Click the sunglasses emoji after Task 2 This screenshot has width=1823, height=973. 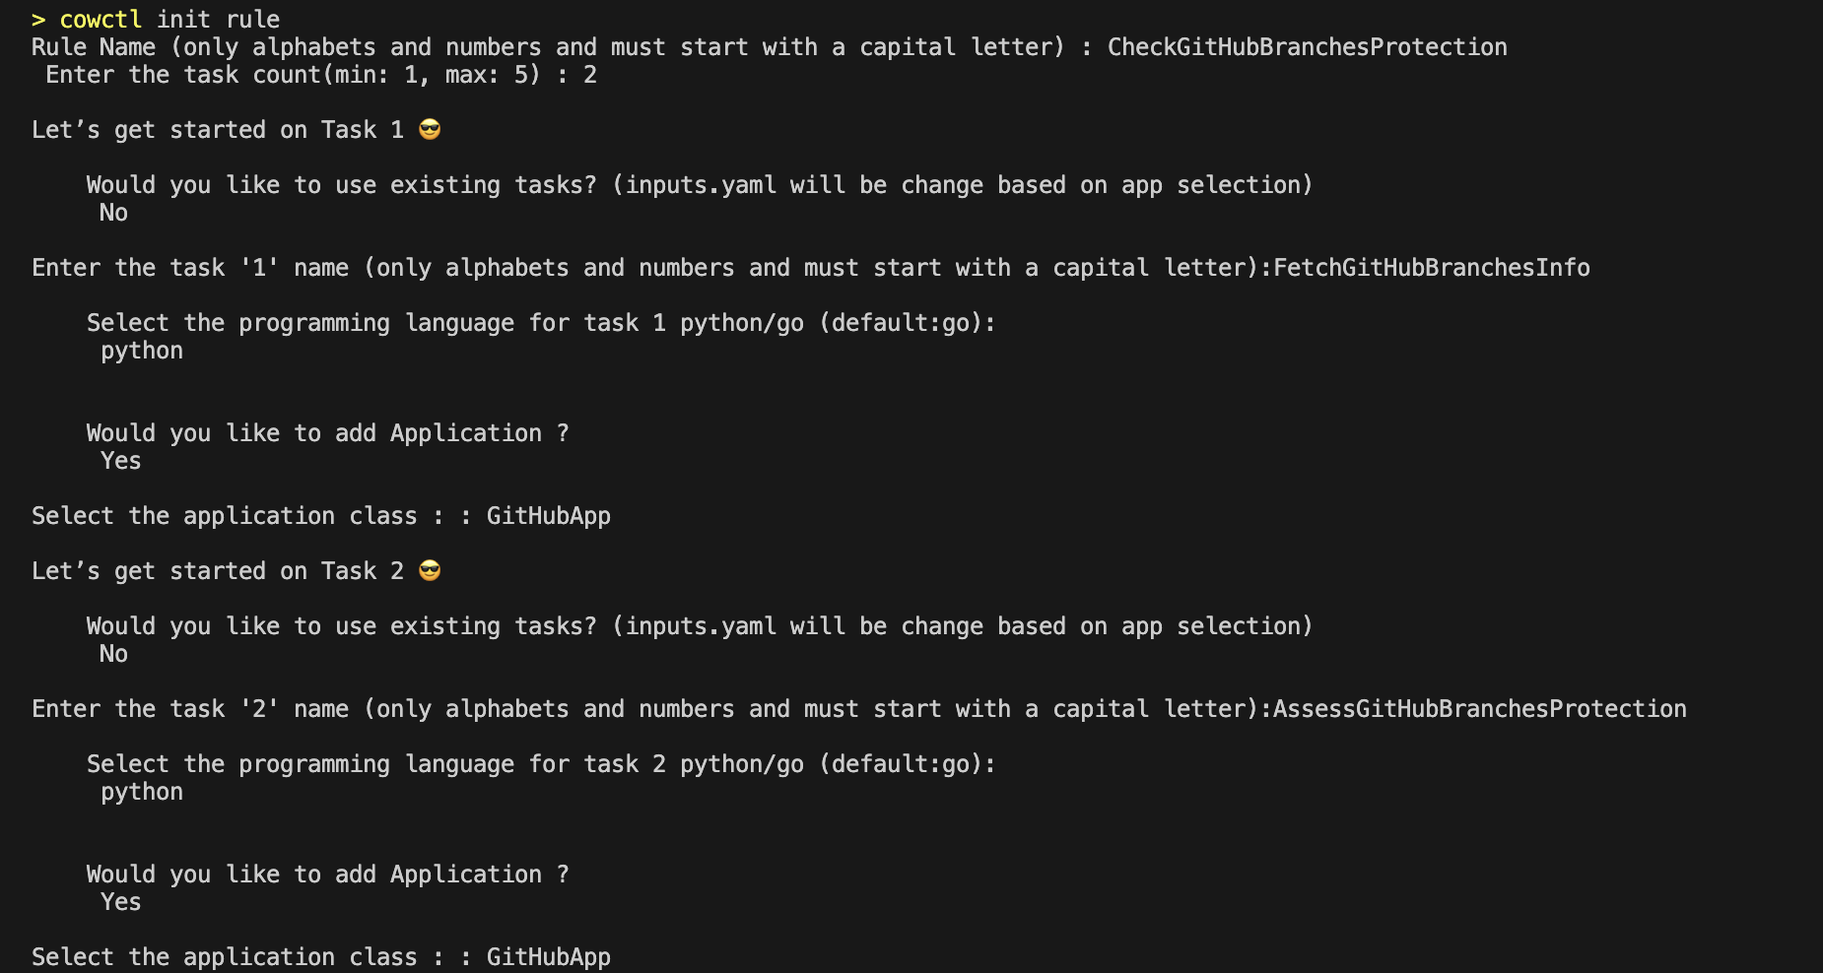[x=430, y=571]
